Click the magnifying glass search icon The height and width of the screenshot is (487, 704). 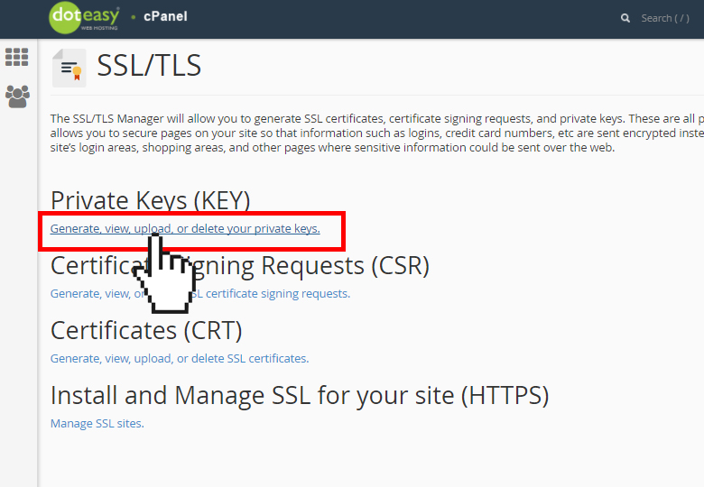click(x=625, y=18)
